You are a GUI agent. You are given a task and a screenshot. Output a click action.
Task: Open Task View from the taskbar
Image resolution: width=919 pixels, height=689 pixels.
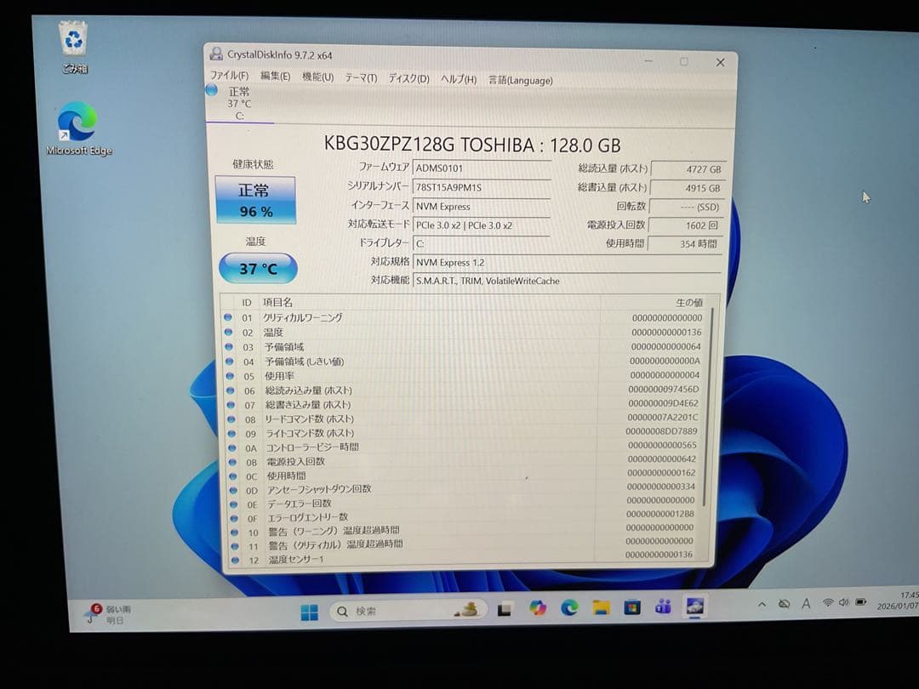pyautogui.click(x=505, y=610)
